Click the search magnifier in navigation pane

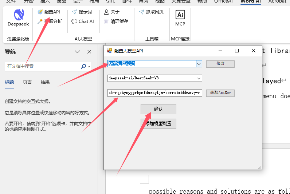pos(83,66)
